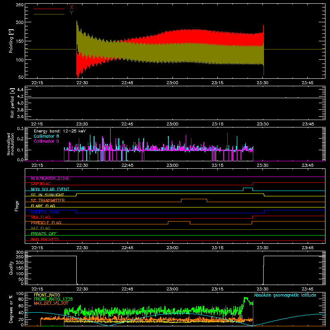Click the 23:15 tick under the modulation plot
330x330 pixels.
pyautogui.click(x=217, y=165)
